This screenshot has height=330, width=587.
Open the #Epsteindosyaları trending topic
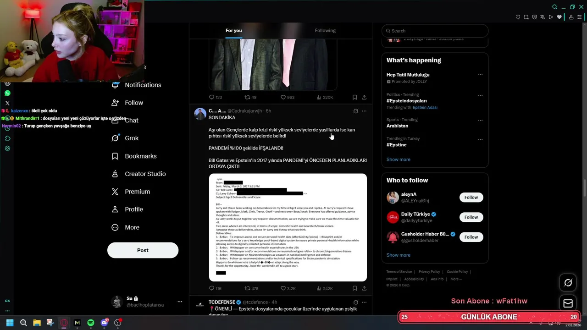click(406, 101)
